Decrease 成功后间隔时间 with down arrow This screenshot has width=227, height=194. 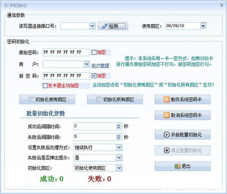tap(118, 128)
